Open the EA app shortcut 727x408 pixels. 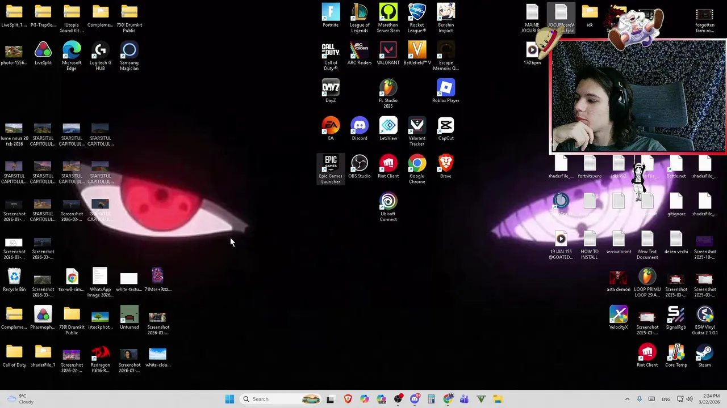331,129
